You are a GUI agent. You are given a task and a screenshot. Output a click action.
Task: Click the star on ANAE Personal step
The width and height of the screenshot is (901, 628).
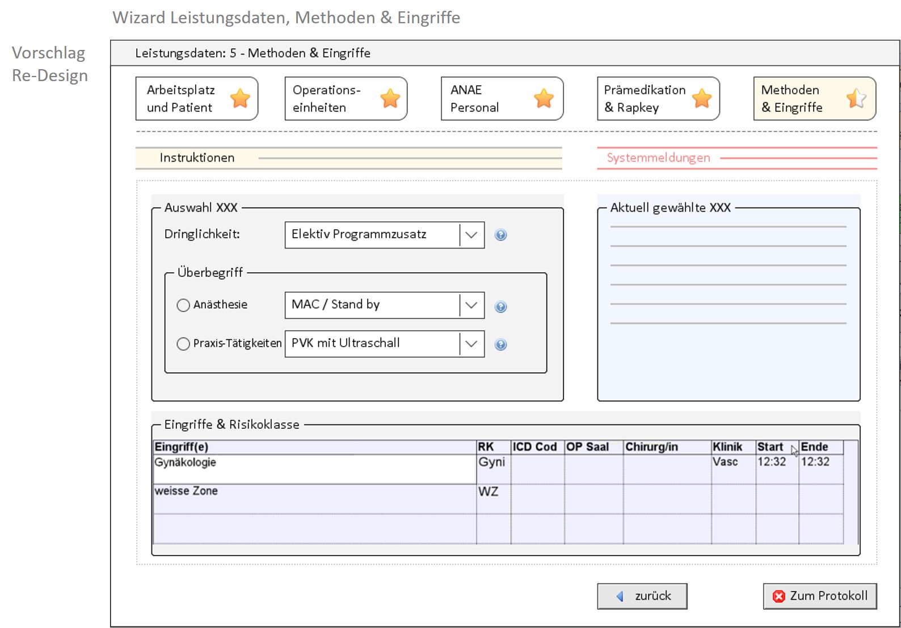pyautogui.click(x=544, y=99)
